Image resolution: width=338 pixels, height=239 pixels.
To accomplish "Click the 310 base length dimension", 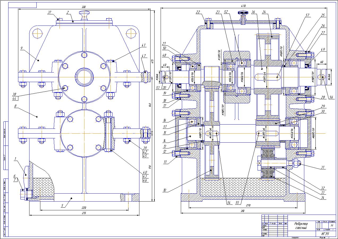I will (242, 211).
